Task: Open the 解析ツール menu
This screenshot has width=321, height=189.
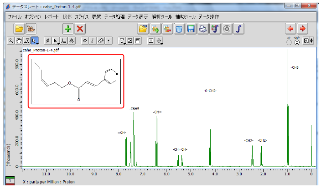Action: pos(162,16)
